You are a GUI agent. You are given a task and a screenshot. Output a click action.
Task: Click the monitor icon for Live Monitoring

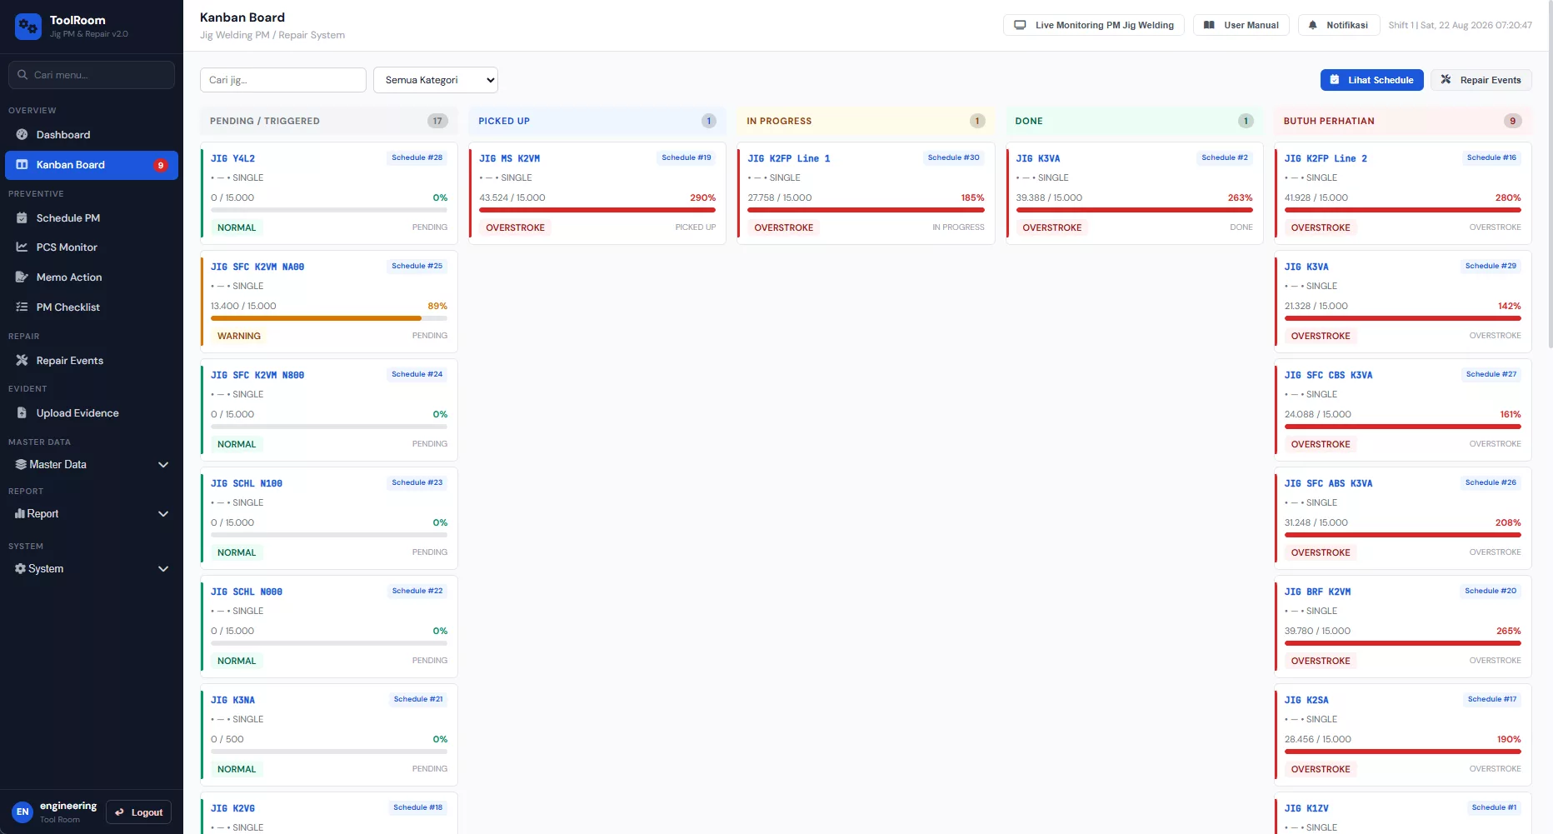click(x=1020, y=25)
